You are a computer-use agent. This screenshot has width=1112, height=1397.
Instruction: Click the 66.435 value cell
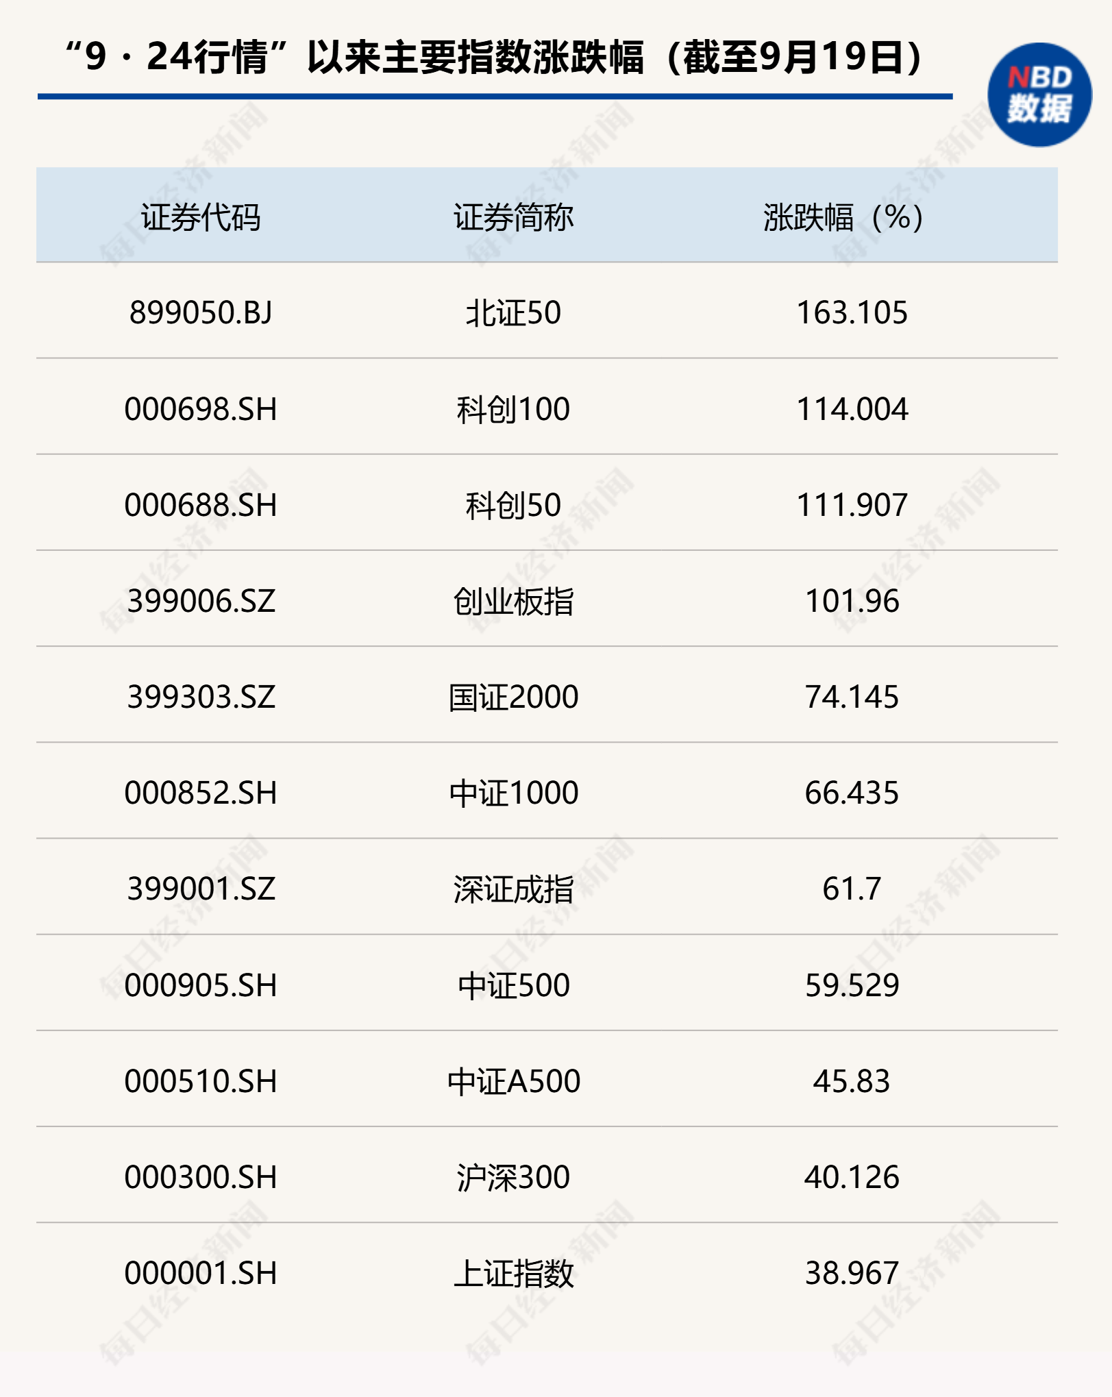click(x=852, y=793)
